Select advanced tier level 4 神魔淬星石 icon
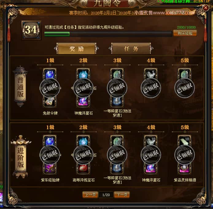The image size is (213, 209). click(151, 168)
